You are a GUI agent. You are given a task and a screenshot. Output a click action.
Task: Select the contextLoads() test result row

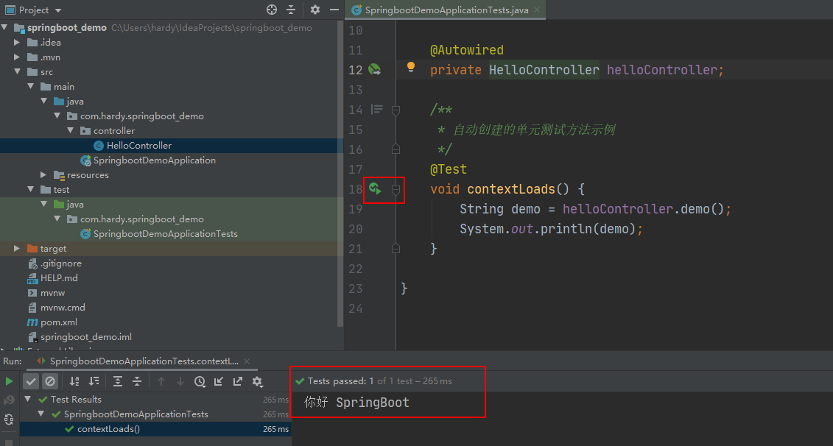[155, 429]
